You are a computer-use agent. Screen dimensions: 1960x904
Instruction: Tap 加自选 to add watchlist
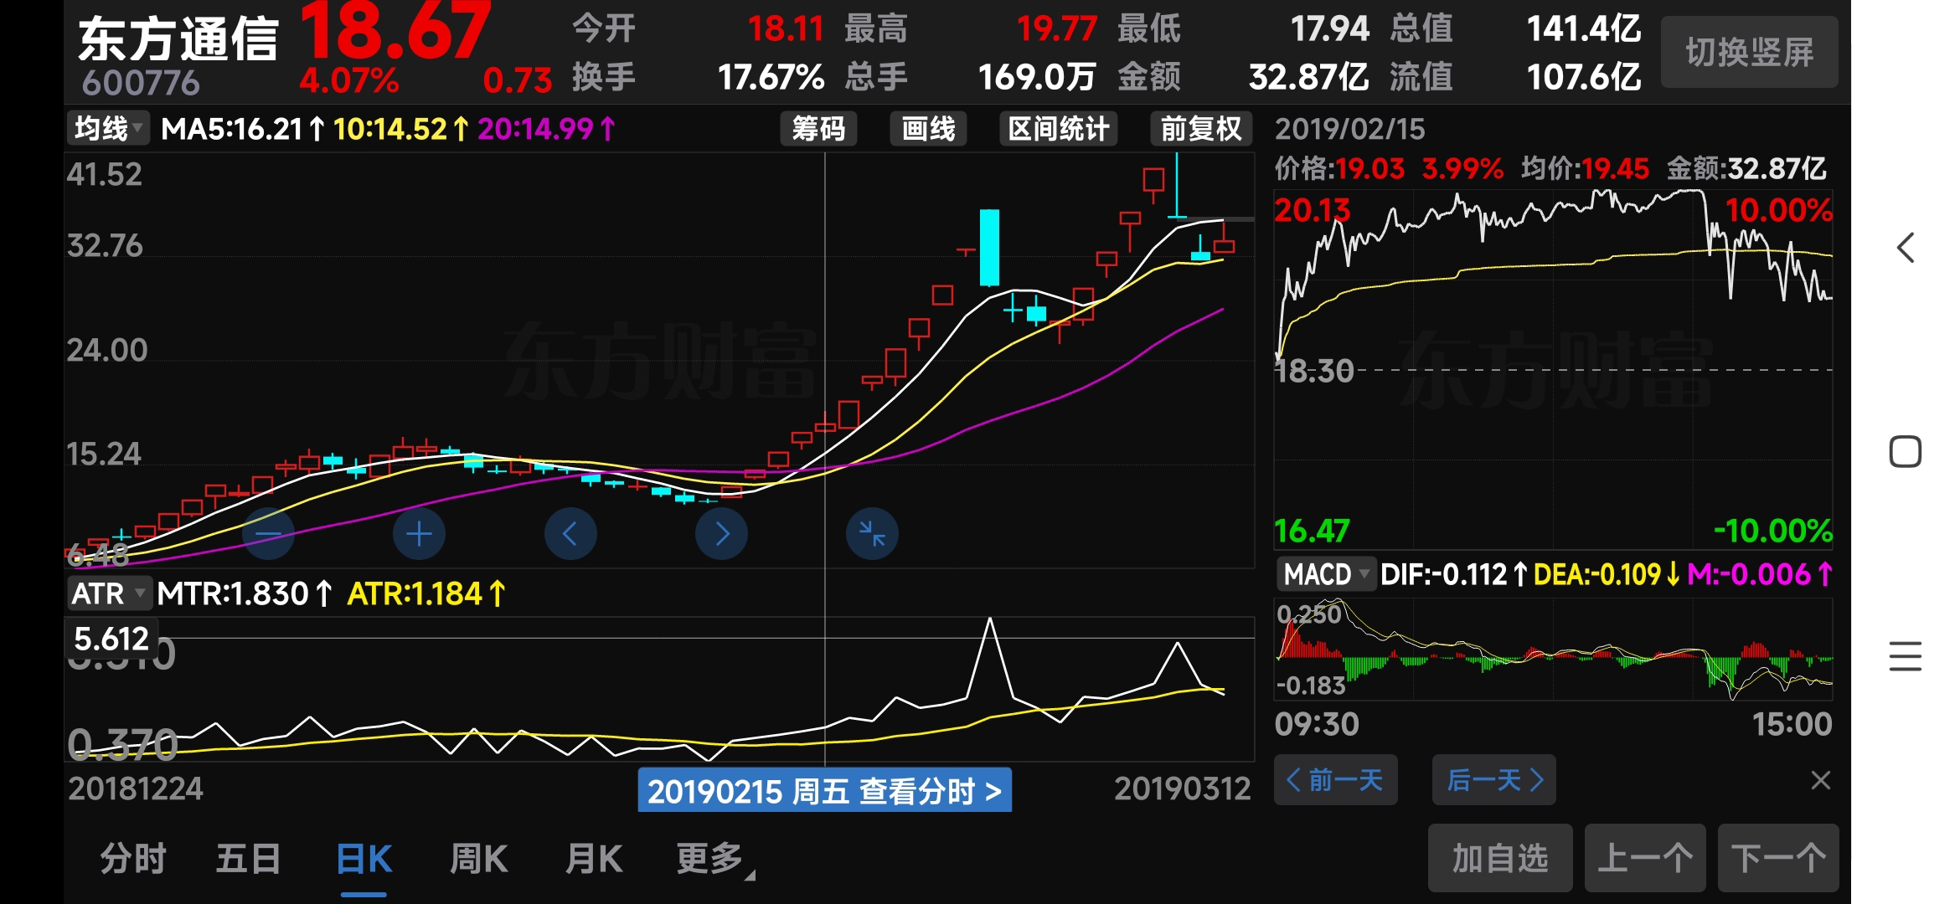point(1500,858)
